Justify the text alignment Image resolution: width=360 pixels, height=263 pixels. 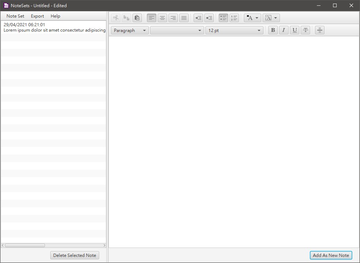[184, 18]
